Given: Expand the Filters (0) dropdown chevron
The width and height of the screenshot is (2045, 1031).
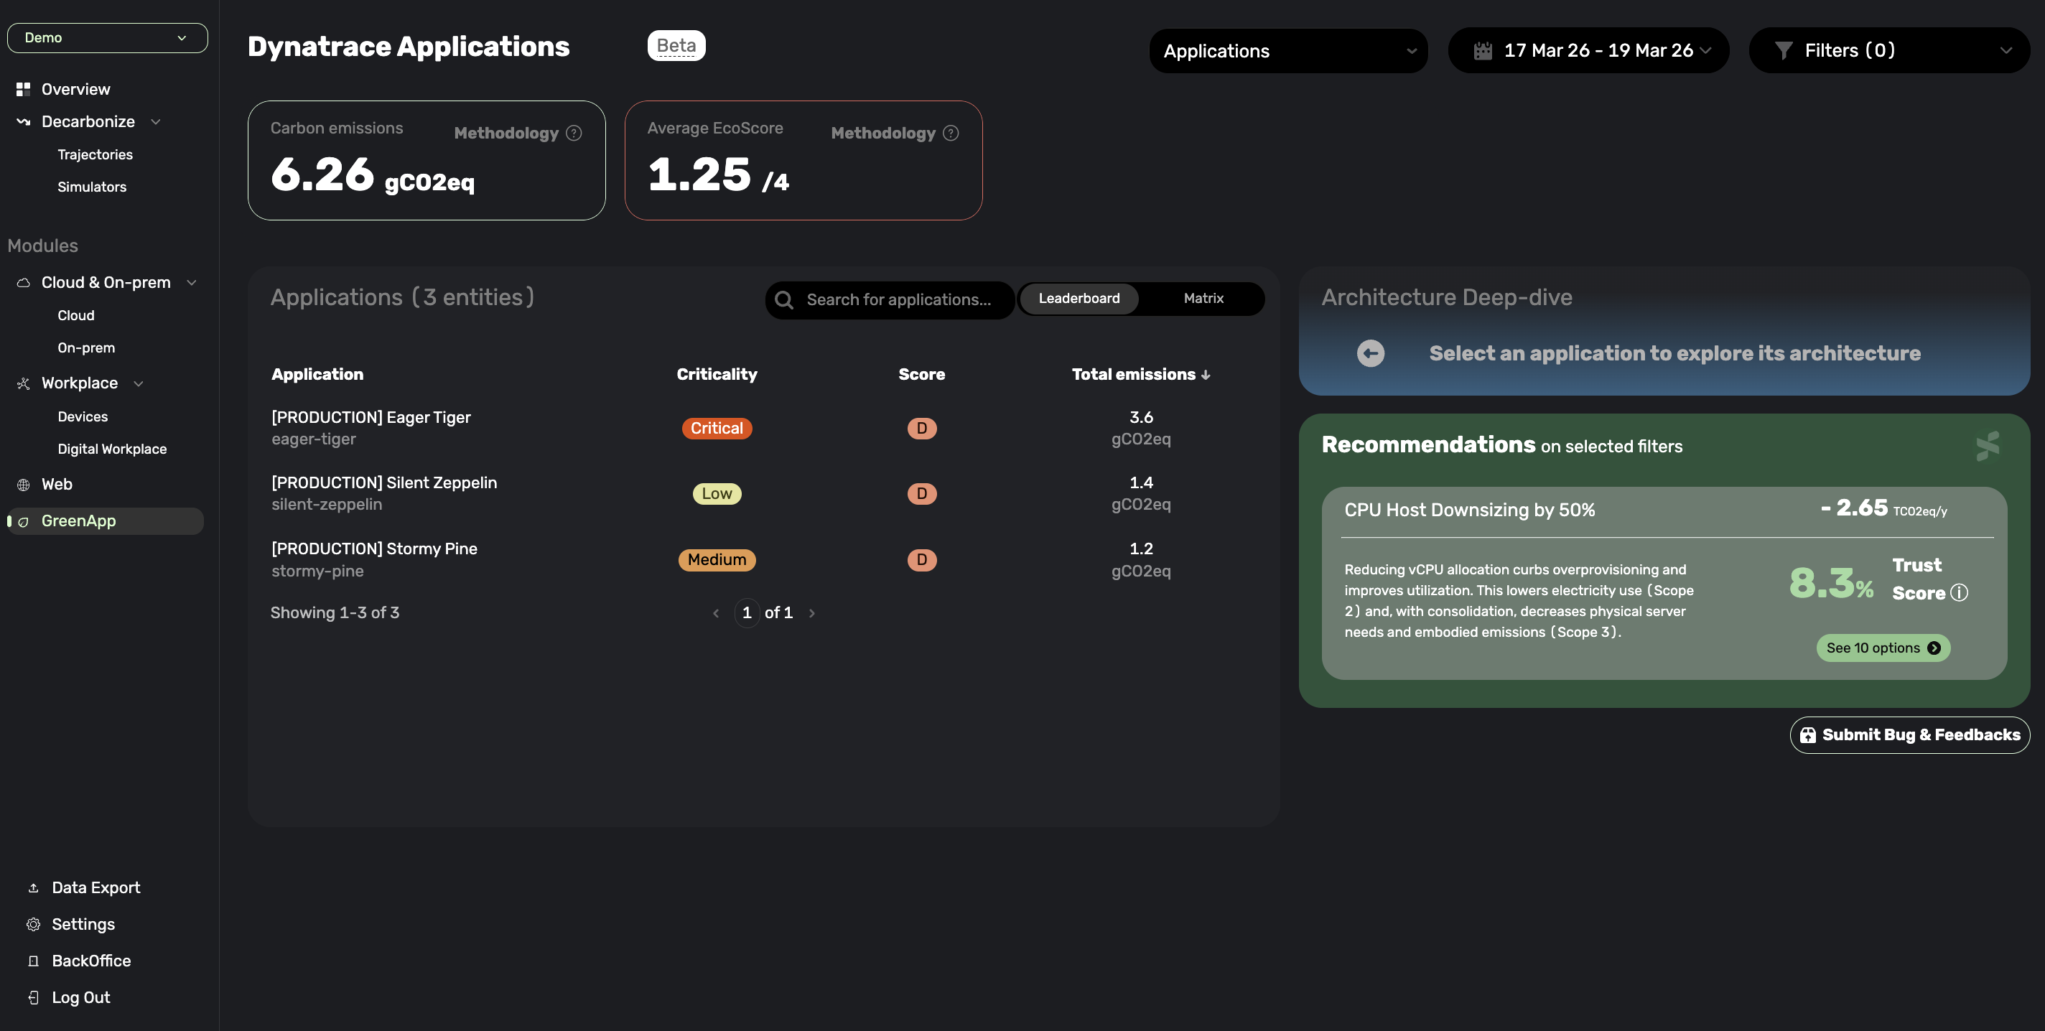Looking at the screenshot, I should [2006, 51].
